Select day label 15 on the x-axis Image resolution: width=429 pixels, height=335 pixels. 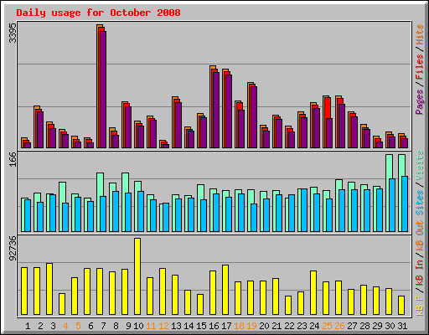[201, 326]
